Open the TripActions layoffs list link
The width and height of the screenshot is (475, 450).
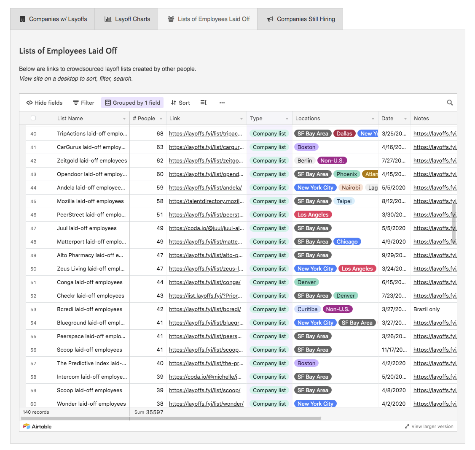pyautogui.click(x=206, y=133)
